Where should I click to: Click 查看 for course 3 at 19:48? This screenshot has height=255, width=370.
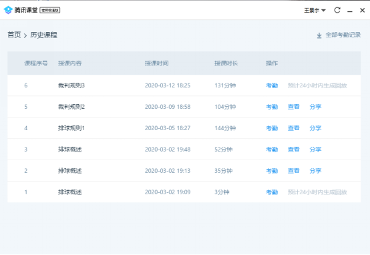pyautogui.click(x=294, y=150)
